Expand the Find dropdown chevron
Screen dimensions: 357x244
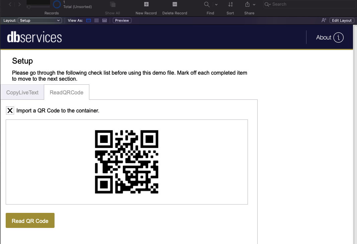pyautogui.click(x=216, y=4)
